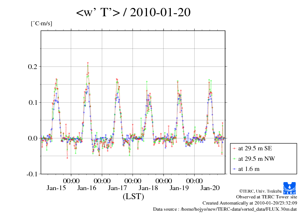Click the unit label [°C·m/s]
Image resolution: width=304 pixels, height=215 pixels.
coord(42,23)
